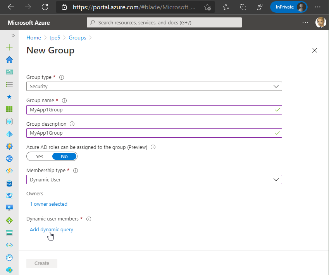Click the Create button

pyautogui.click(x=42, y=263)
